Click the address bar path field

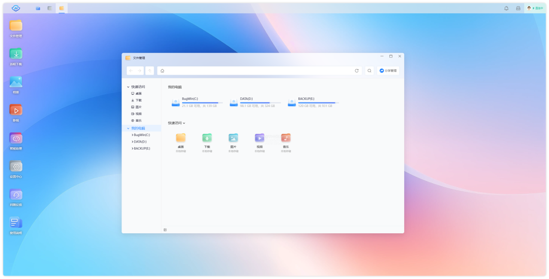click(x=259, y=71)
